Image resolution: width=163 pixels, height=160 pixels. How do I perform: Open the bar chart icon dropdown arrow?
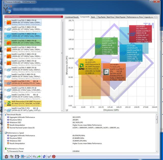(25, 157)
